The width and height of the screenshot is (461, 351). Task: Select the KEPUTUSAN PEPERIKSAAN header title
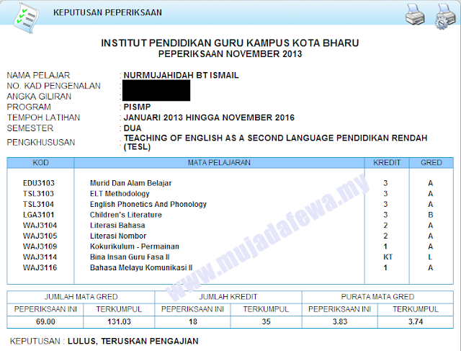point(107,13)
